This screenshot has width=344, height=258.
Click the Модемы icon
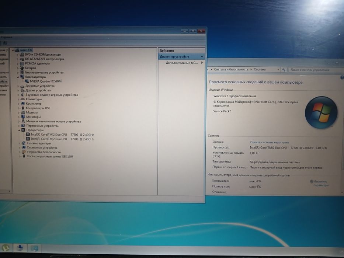coord(23,112)
